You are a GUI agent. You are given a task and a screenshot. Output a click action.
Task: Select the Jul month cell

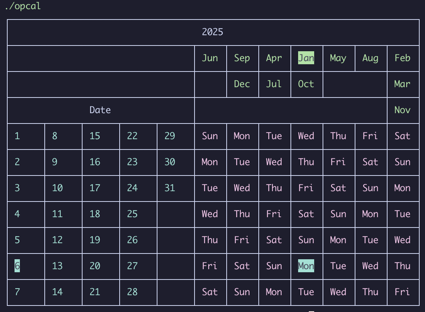pyautogui.click(x=274, y=84)
